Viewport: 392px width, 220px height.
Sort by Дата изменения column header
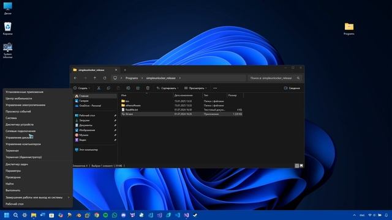187,95
